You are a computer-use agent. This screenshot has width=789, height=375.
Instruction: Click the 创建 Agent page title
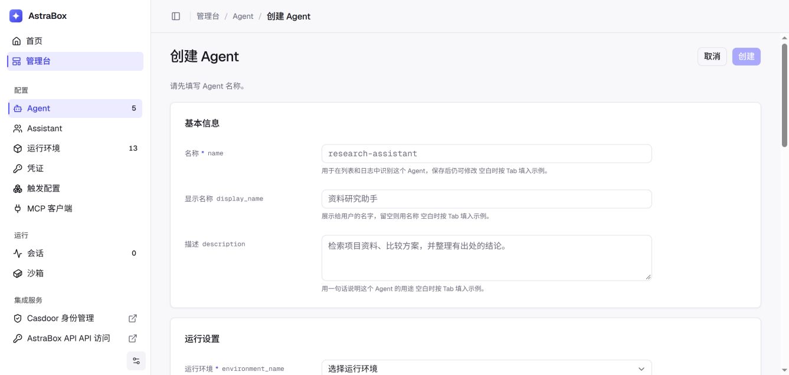204,57
